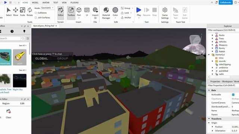
Task: Close the Apocalypse_Rising.rbxl tab
Action: [x=56, y=26]
